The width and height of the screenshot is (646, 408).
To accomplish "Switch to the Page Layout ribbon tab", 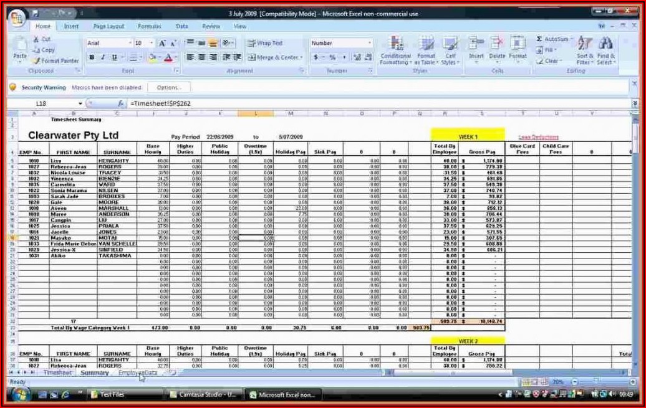I will tap(108, 27).
